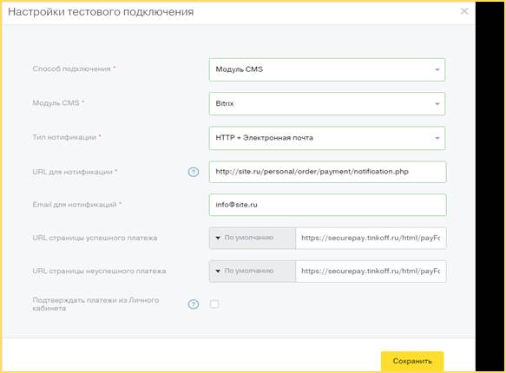Click arrow of Тип нотификации dropdown
This screenshot has height=373, width=506.
[437, 138]
